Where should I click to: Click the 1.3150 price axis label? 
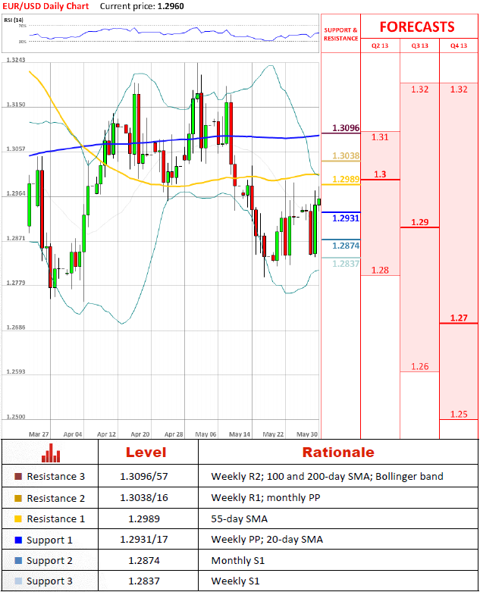click(16, 104)
